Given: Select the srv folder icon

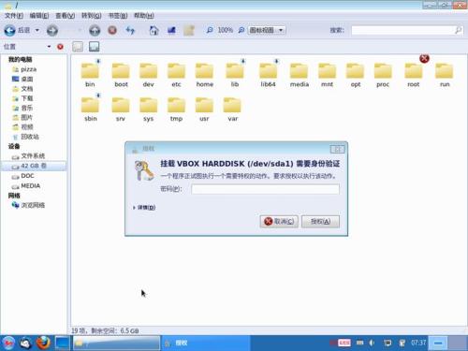Looking at the screenshot, I should point(121,105).
